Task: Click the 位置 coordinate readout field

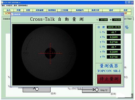Action: (114, 27)
